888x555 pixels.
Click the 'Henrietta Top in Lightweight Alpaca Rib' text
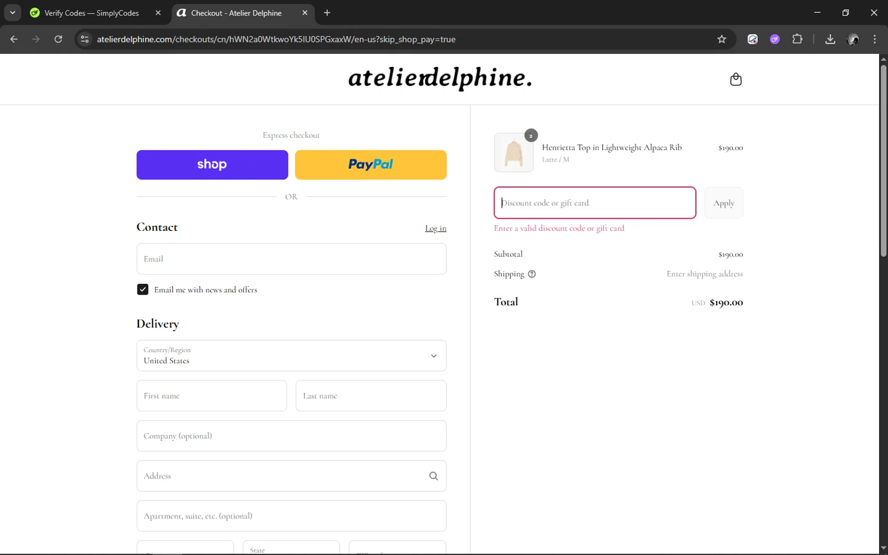tap(612, 147)
